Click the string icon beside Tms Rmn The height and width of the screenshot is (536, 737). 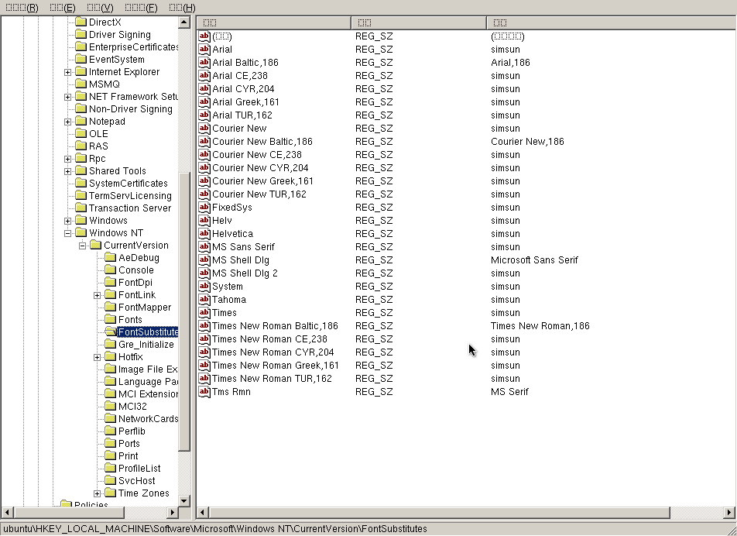pyautogui.click(x=204, y=392)
